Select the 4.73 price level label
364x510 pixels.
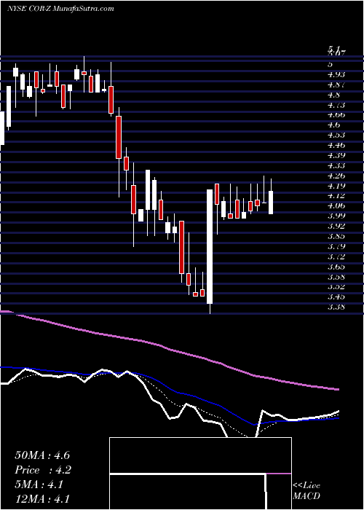point(336,105)
